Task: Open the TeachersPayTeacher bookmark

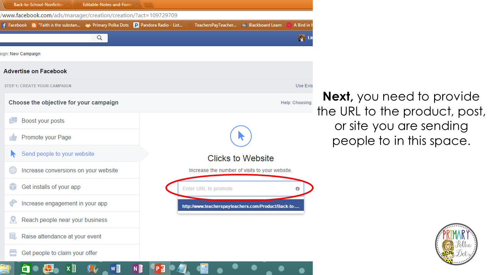Action: (x=212, y=25)
